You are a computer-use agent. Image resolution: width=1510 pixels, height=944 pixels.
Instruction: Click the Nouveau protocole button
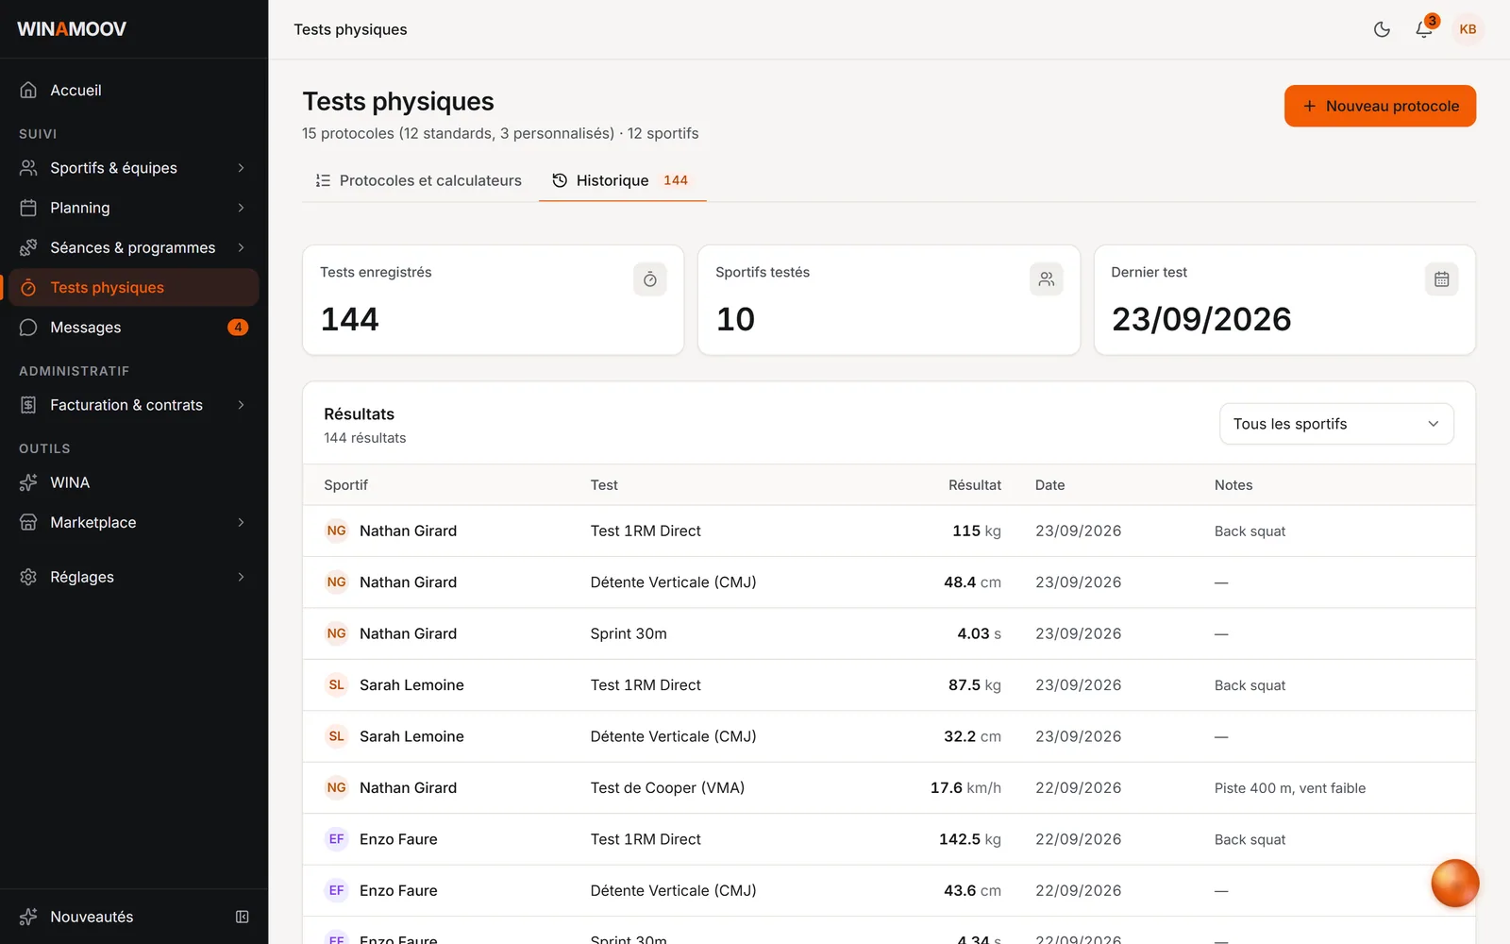tap(1380, 106)
